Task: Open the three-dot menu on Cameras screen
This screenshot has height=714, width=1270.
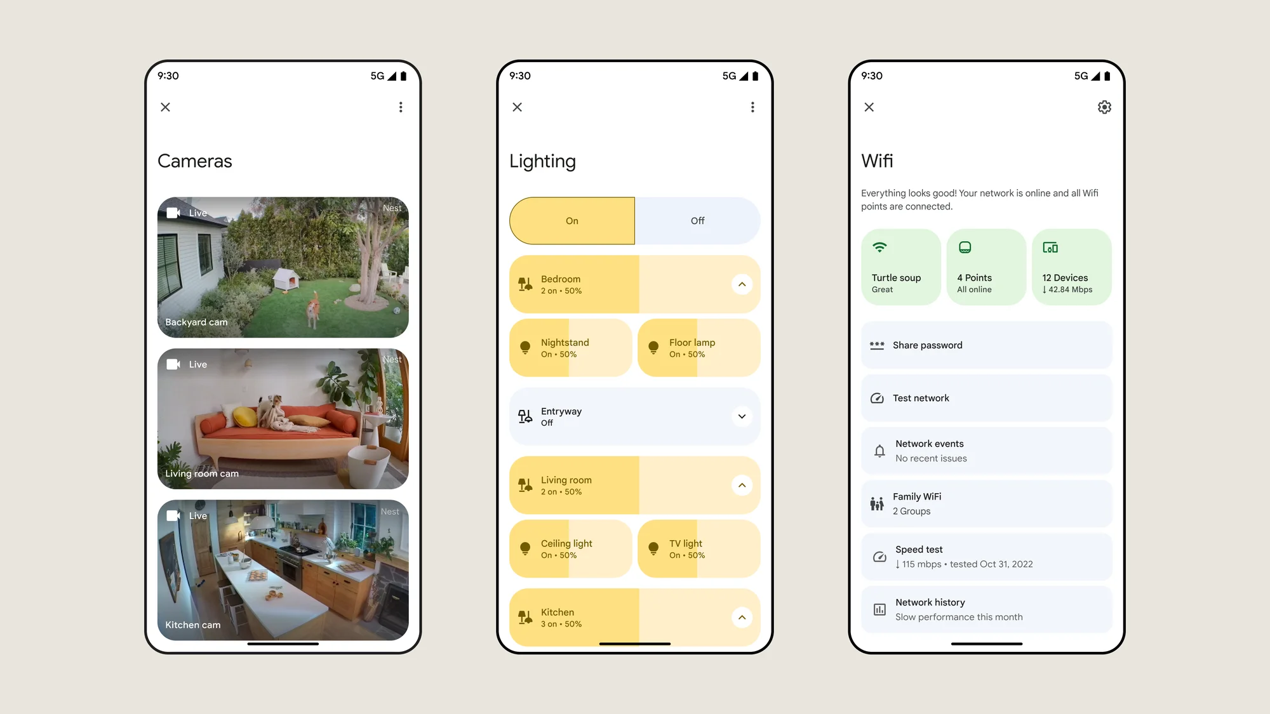Action: (x=400, y=107)
